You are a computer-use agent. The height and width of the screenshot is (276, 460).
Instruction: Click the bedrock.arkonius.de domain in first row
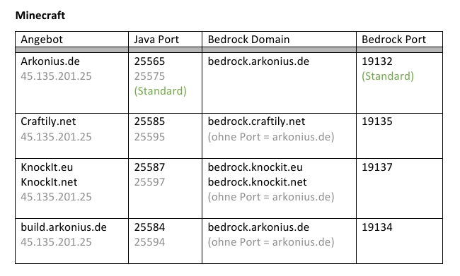click(258, 61)
